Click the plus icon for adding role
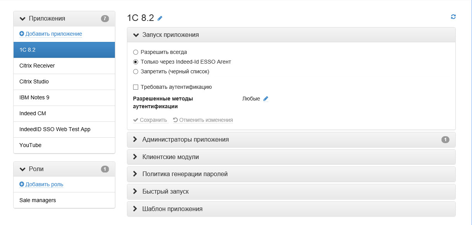The height and width of the screenshot is (225, 472). tap(22, 184)
